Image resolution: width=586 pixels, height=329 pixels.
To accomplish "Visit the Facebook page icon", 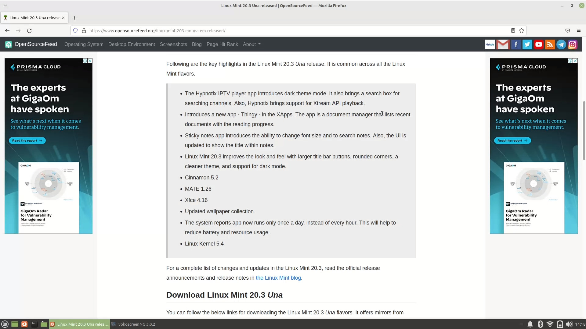I will pos(516,44).
